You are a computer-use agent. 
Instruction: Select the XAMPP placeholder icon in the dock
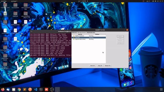tap(57, 89)
